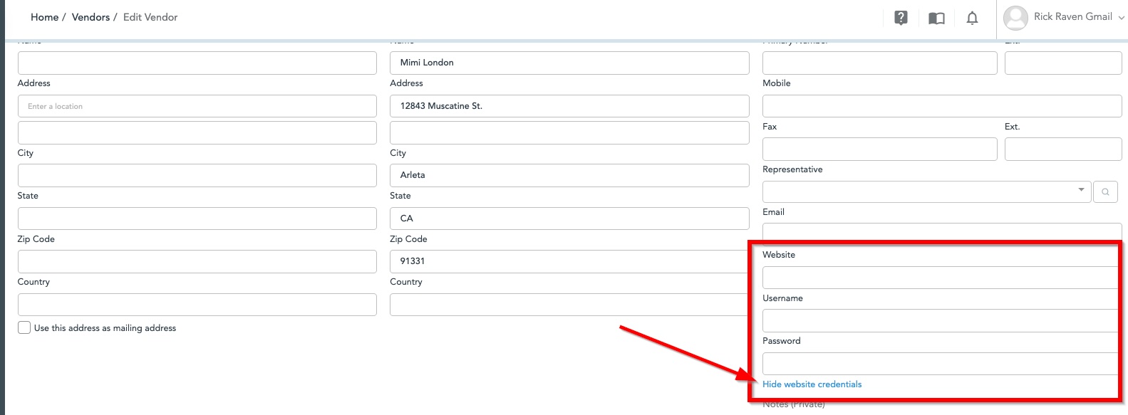
Task: Open the Representative dropdown
Action: point(926,191)
